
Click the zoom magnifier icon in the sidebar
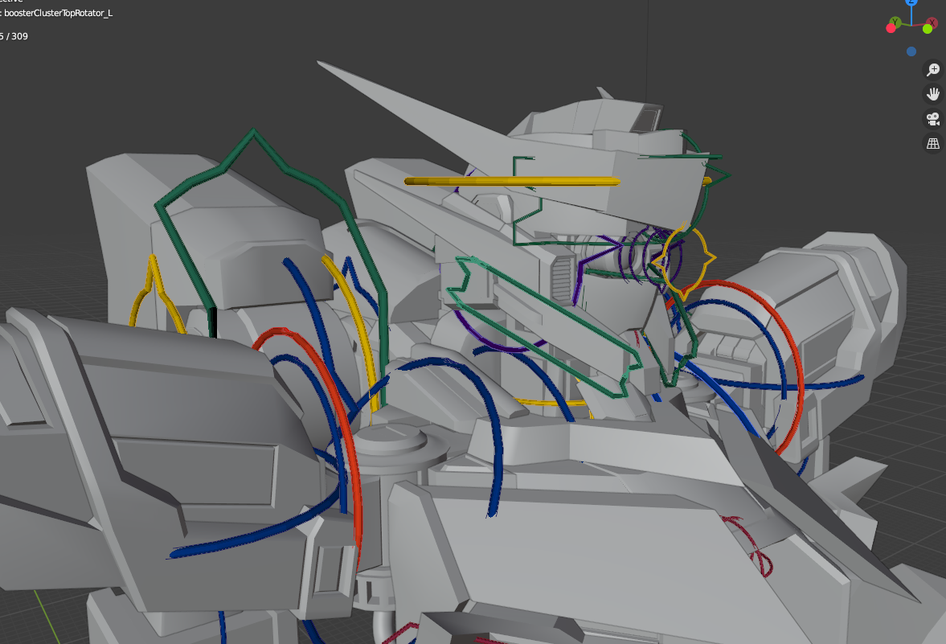932,70
